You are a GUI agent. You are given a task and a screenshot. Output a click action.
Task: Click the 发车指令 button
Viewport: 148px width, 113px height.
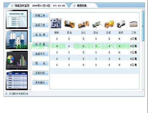[x=41, y=82]
